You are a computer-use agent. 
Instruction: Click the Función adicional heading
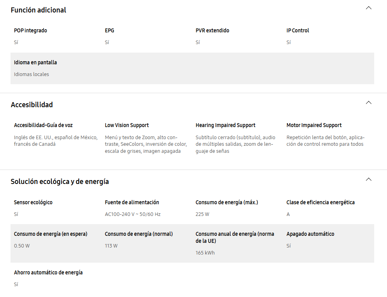(39, 10)
